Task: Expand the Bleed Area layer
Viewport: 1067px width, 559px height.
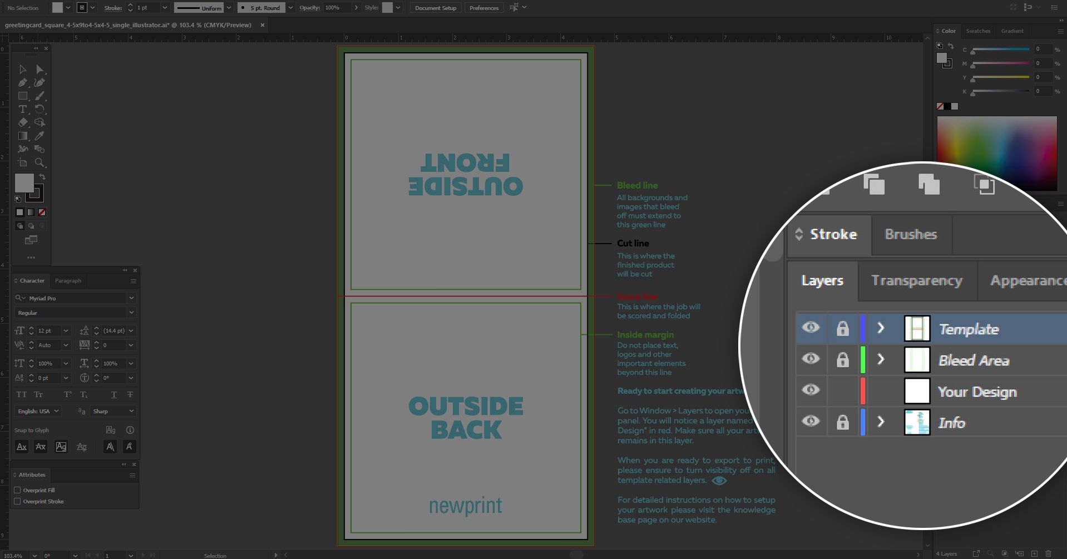Action: tap(881, 360)
